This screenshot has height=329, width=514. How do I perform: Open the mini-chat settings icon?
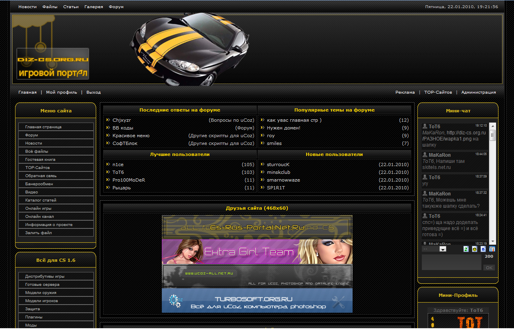[492, 249]
